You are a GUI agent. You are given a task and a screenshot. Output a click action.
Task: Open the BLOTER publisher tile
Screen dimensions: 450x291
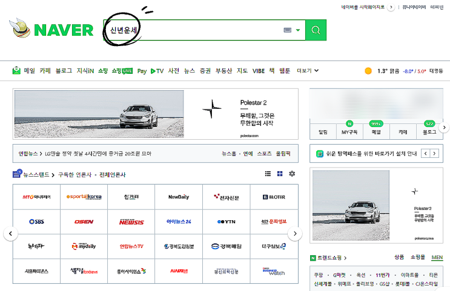(x=274, y=197)
